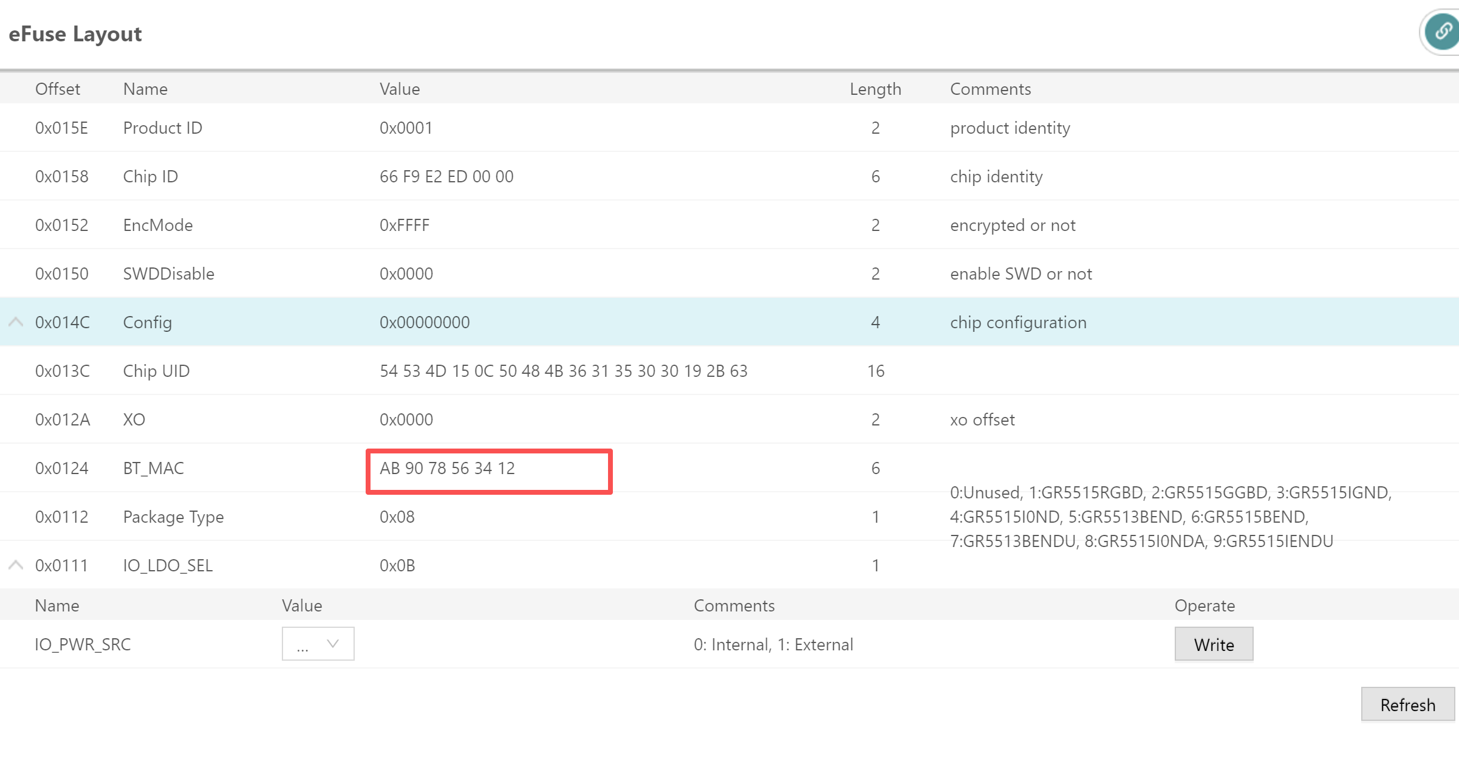Collapse the IO_LDO_SEL row chevron
Viewport: 1459px width, 778px height.
(x=16, y=565)
